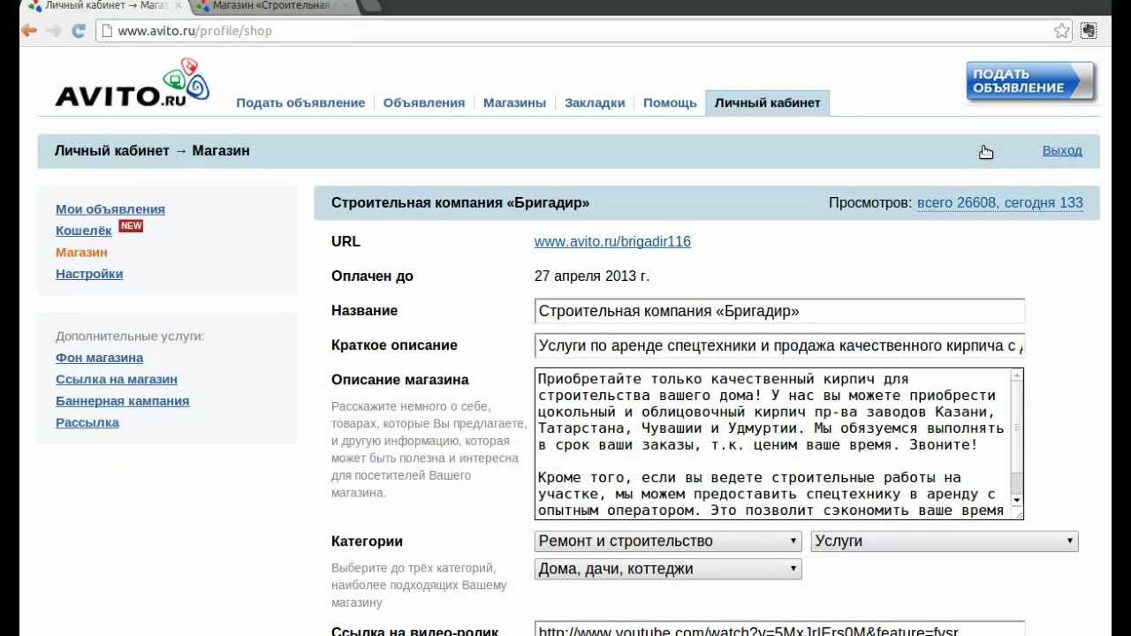Close the 'Личный кабинет' browser tab
Screen dimensions: 1131x636
178,5
